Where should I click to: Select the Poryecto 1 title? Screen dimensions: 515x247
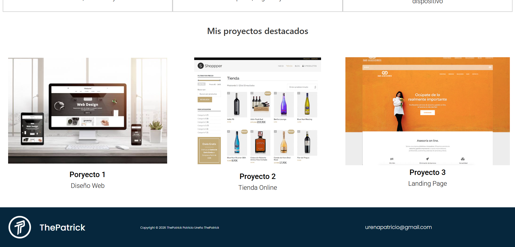pyautogui.click(x=87, y=175)
